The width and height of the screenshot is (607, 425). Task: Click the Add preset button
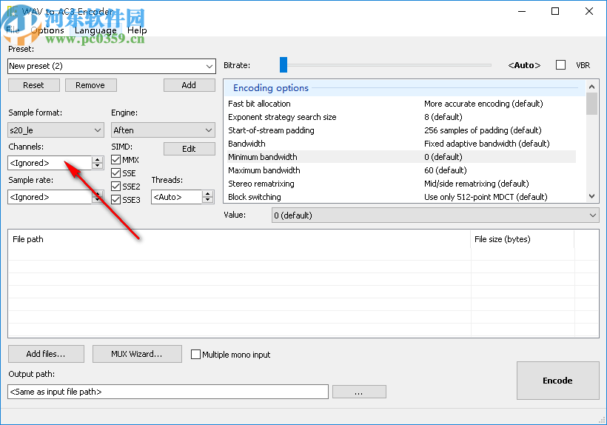tap(189, 85)
